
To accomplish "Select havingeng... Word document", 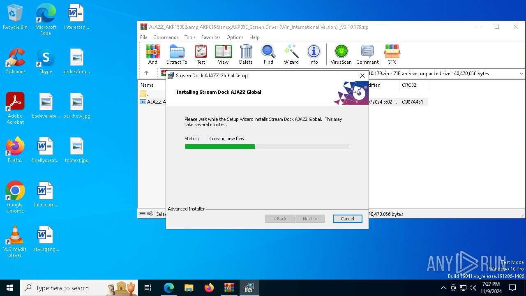I will click(x=46, y=239).
